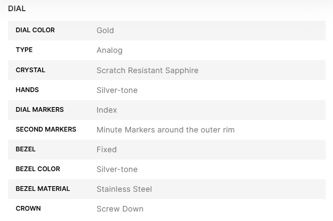Click the DIAL MARKERS label
Image resolution: width=333 pixels, height=221 pixels.
coord(40,109)
